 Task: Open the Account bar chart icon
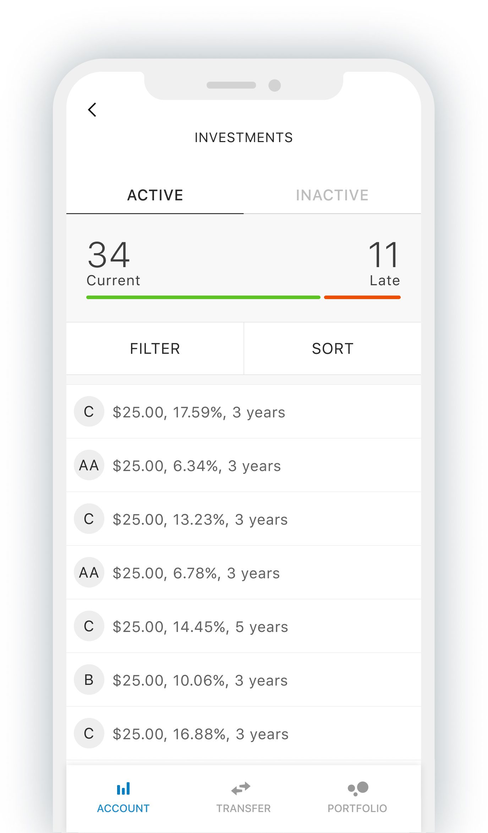pyautogui.click(x=123, y=788)
